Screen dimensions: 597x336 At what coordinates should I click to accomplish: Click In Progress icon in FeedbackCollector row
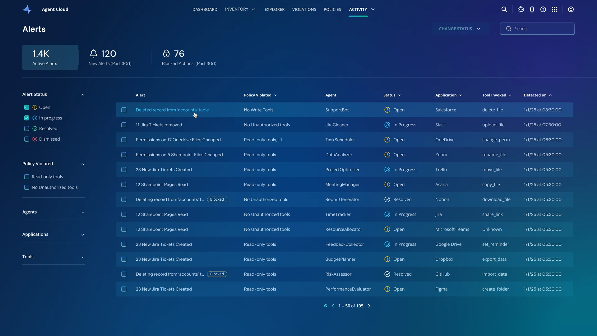(387, 244)
